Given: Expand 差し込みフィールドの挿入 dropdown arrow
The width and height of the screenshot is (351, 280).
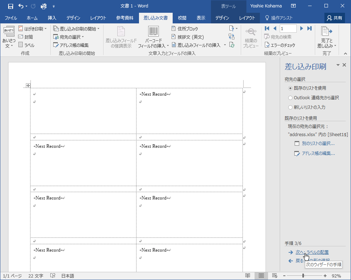Looking at the screenshot, I should click(x=225, y=45).
